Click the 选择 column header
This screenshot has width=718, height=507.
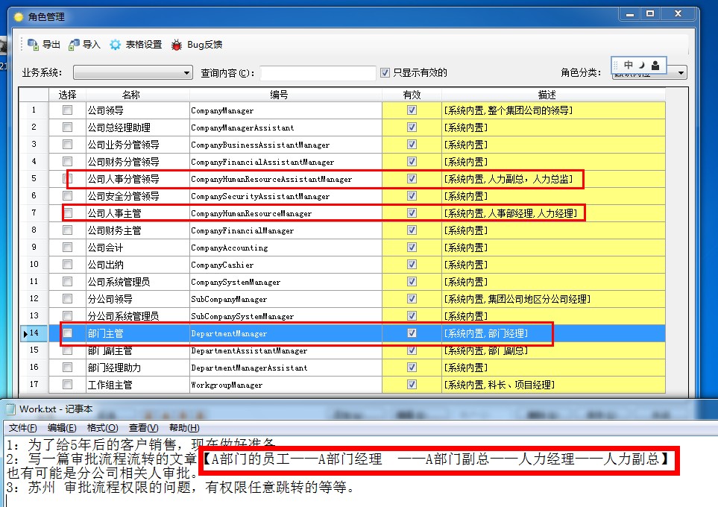click(x=67, y=95)
